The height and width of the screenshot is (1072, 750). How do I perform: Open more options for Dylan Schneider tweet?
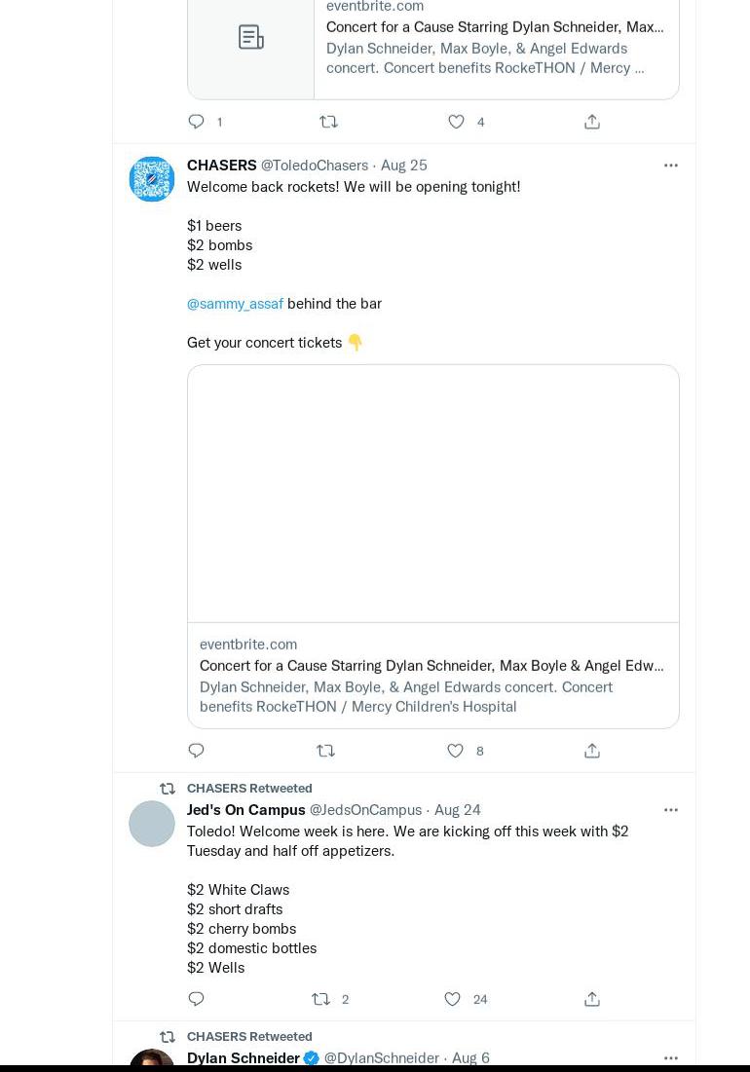pos(671,1057)
